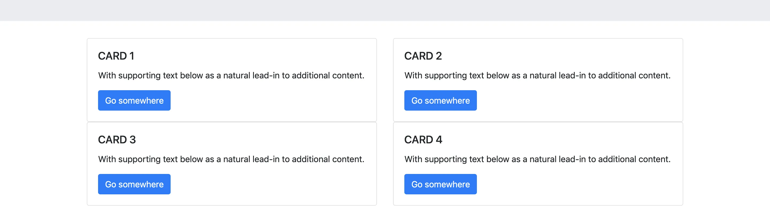Click Card 2's supporting text paragraph

pyautogui.click(x=537, y=75)
